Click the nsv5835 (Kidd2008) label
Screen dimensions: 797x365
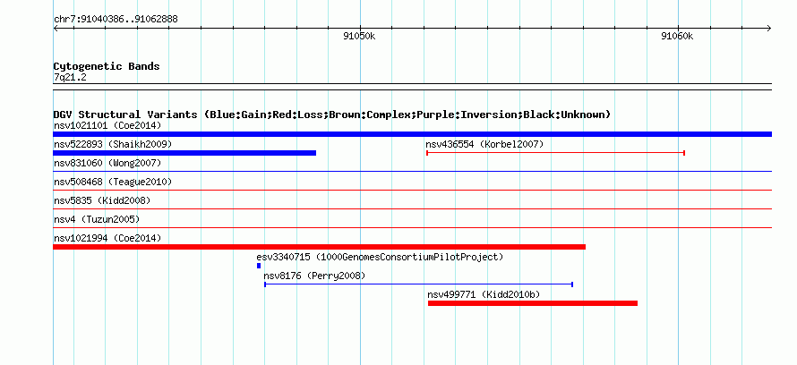(102, 200)
